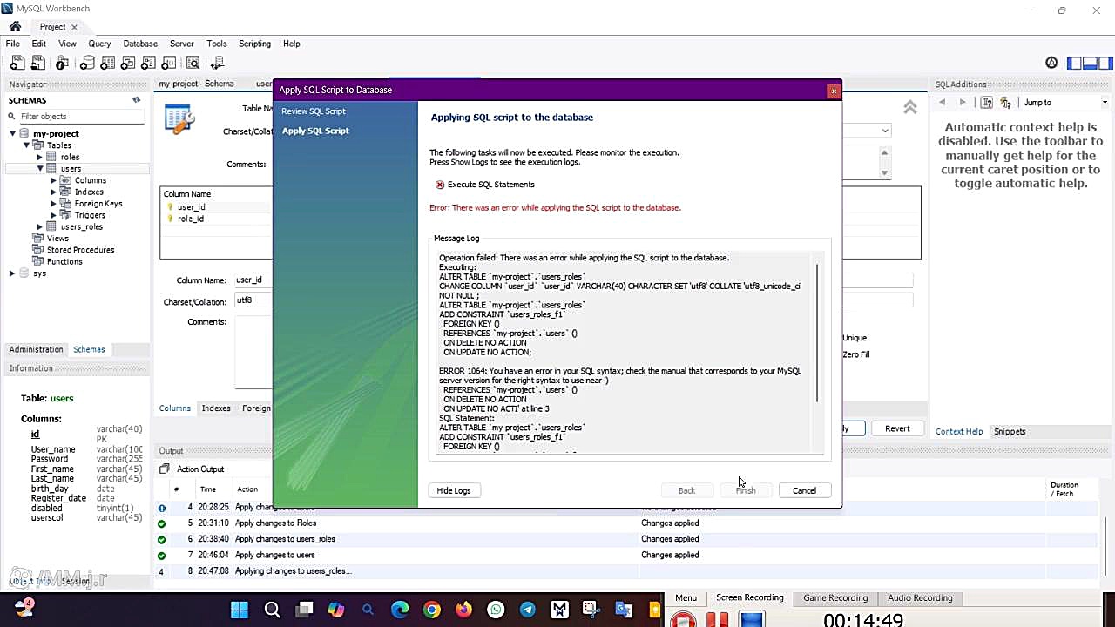Open the Windows Start menu
Screen dimensions: 1115x627
(239, 610)
